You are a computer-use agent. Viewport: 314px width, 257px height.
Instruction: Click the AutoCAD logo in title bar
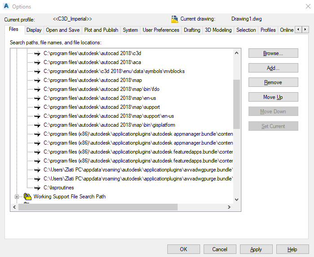(6, 6)
